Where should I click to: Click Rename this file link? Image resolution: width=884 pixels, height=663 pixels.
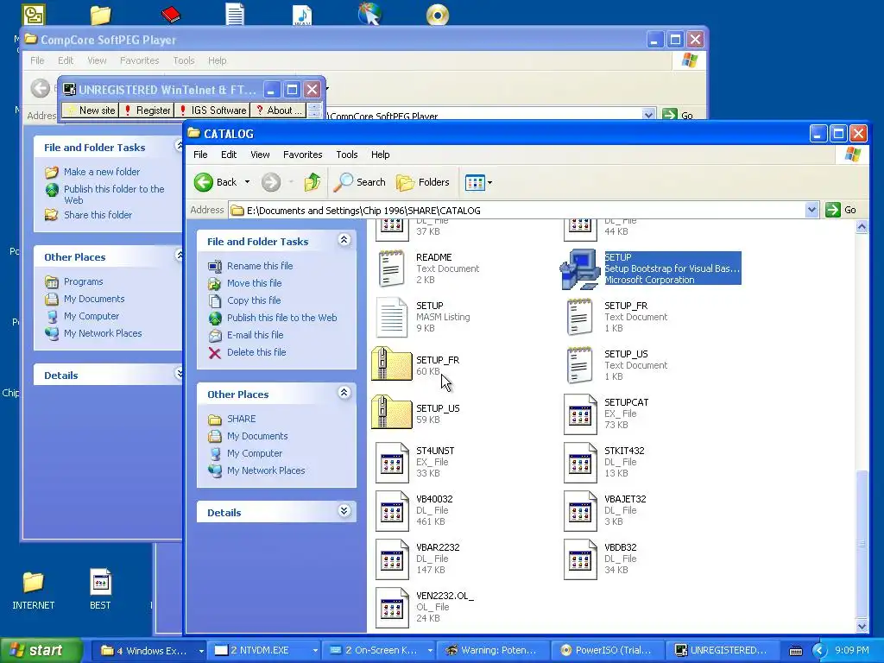click(260, 266)
